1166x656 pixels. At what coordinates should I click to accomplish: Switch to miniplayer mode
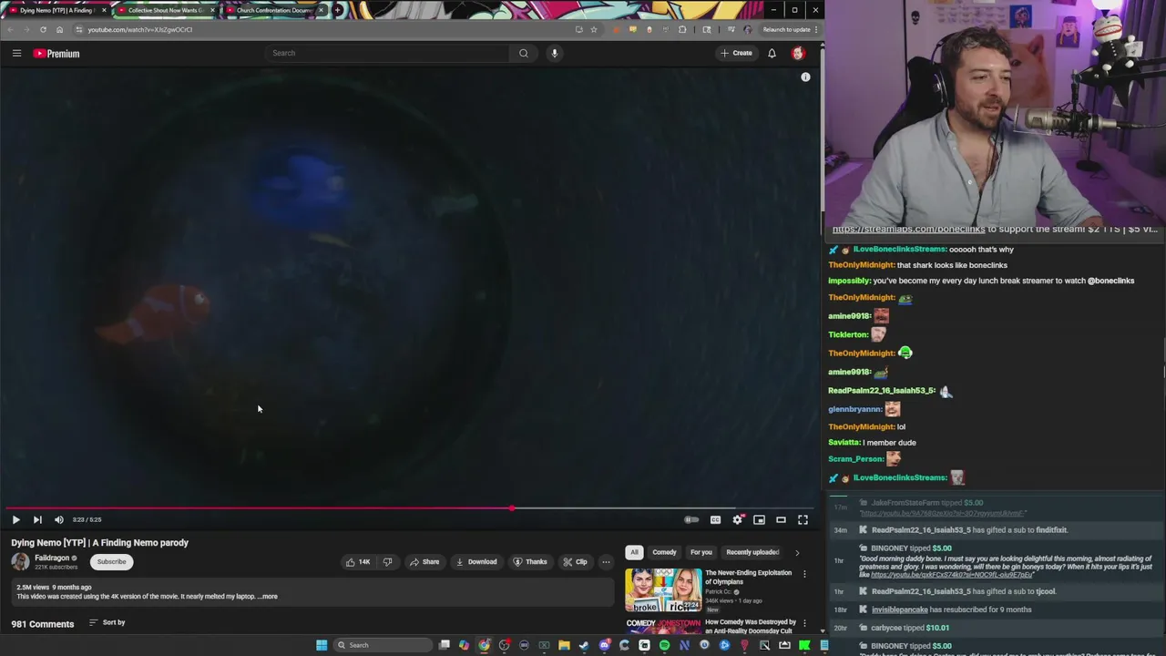point(759,519)
